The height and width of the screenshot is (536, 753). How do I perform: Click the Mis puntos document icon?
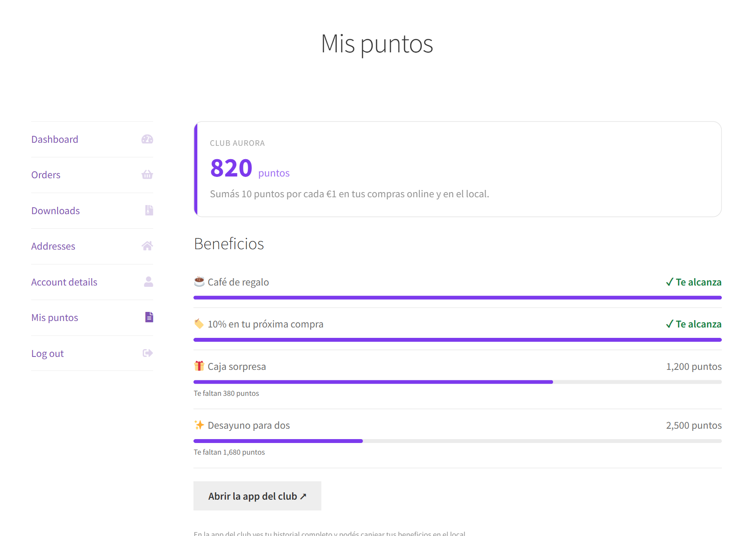tap(149, 317)
